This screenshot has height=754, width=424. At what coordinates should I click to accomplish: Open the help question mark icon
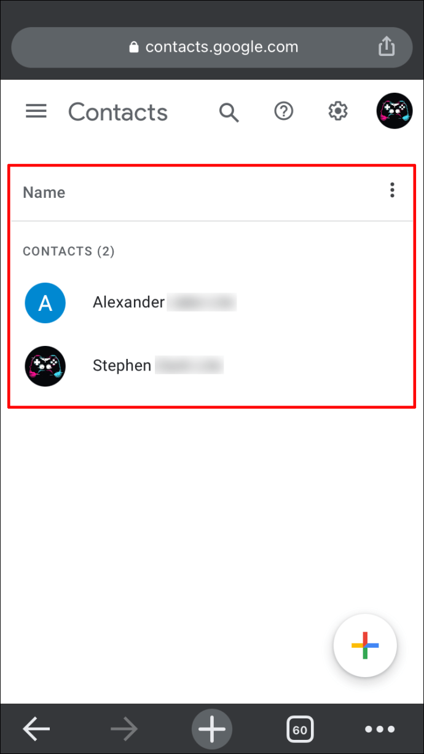pos(283,111)
